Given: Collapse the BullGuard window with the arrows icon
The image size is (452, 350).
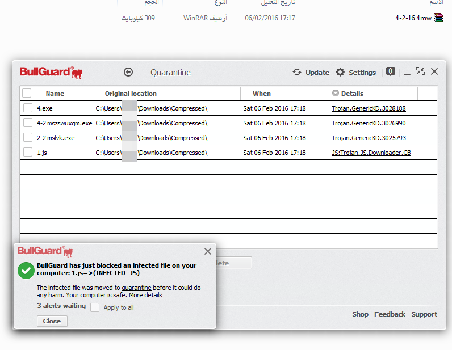Looking at the screenshot, I should 421,71.
